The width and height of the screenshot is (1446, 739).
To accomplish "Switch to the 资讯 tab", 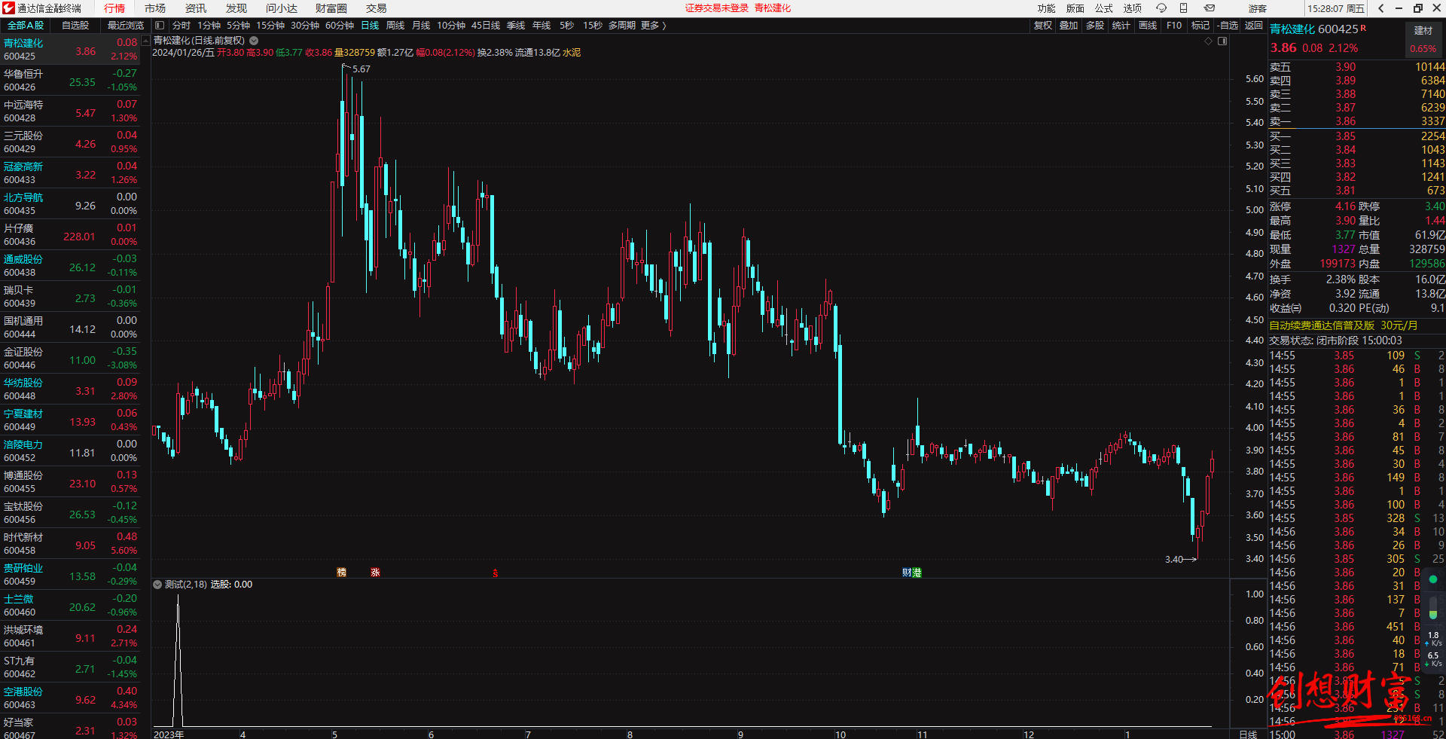I will (x=196, y=8).
